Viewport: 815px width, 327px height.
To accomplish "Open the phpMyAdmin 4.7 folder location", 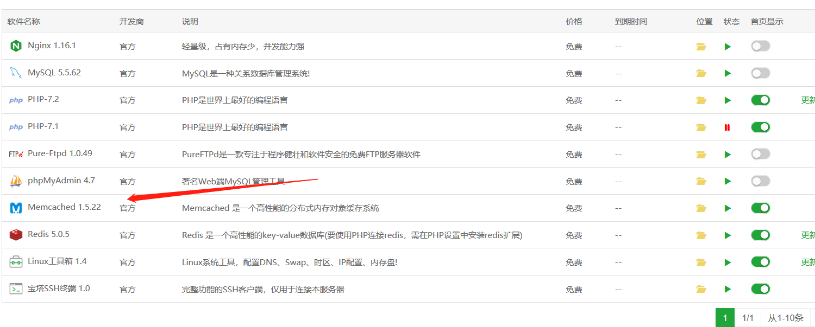I will pos(701,181).
